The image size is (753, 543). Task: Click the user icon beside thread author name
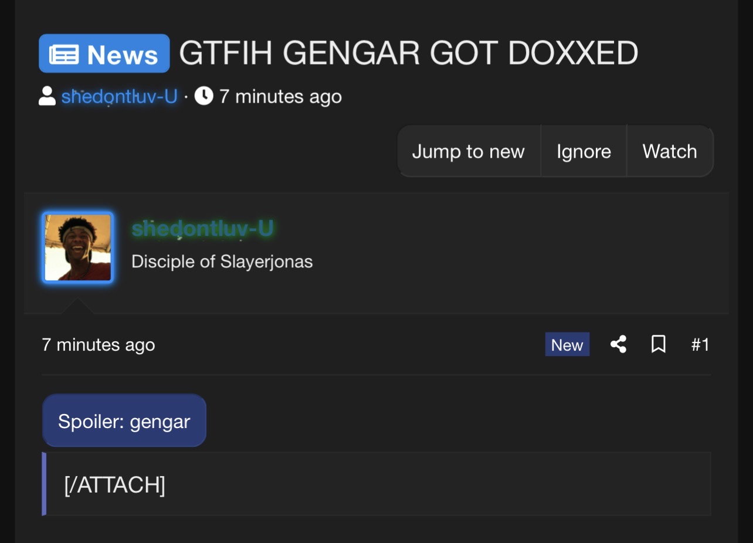click(47, 96)
